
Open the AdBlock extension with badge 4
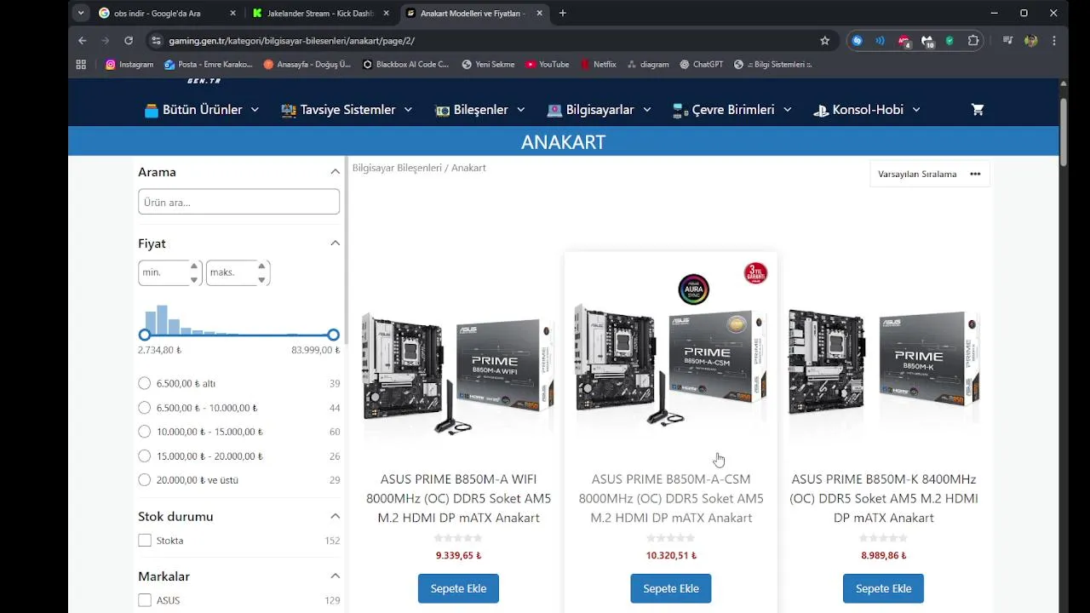pyautogui.click(x=904, y=41)
